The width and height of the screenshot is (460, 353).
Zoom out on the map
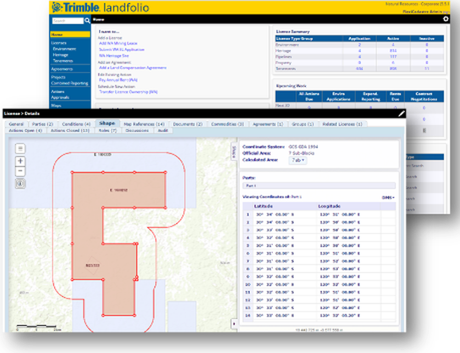(x=20, y=171)
